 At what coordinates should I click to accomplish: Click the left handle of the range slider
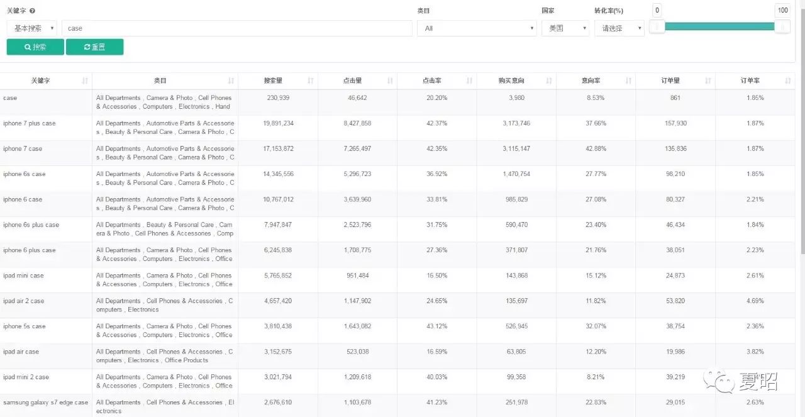coord(657,26)
